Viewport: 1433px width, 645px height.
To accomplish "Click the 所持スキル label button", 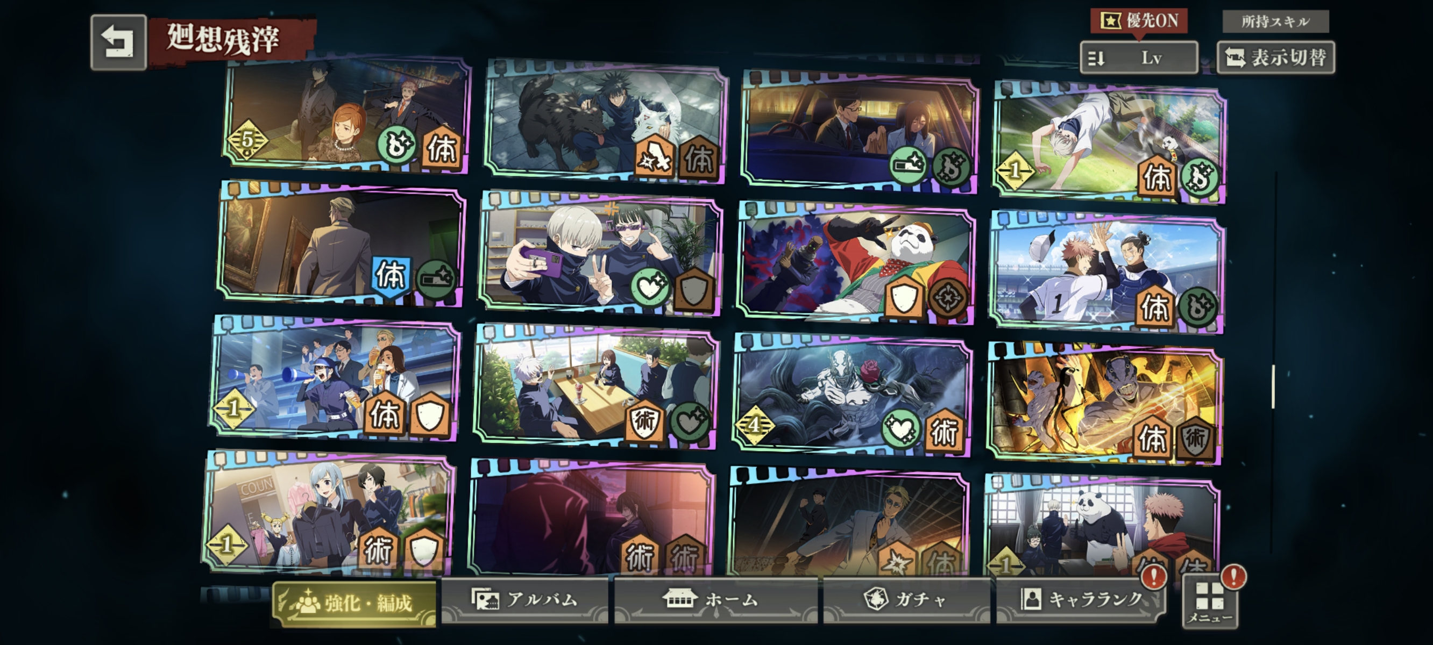I will (1275, 21).
